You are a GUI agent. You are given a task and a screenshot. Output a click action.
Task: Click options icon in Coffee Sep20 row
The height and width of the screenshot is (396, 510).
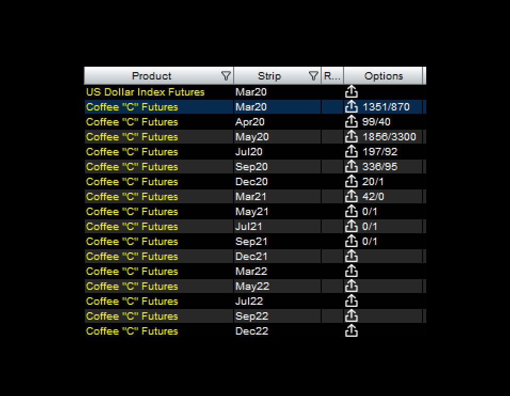point(351,167)
